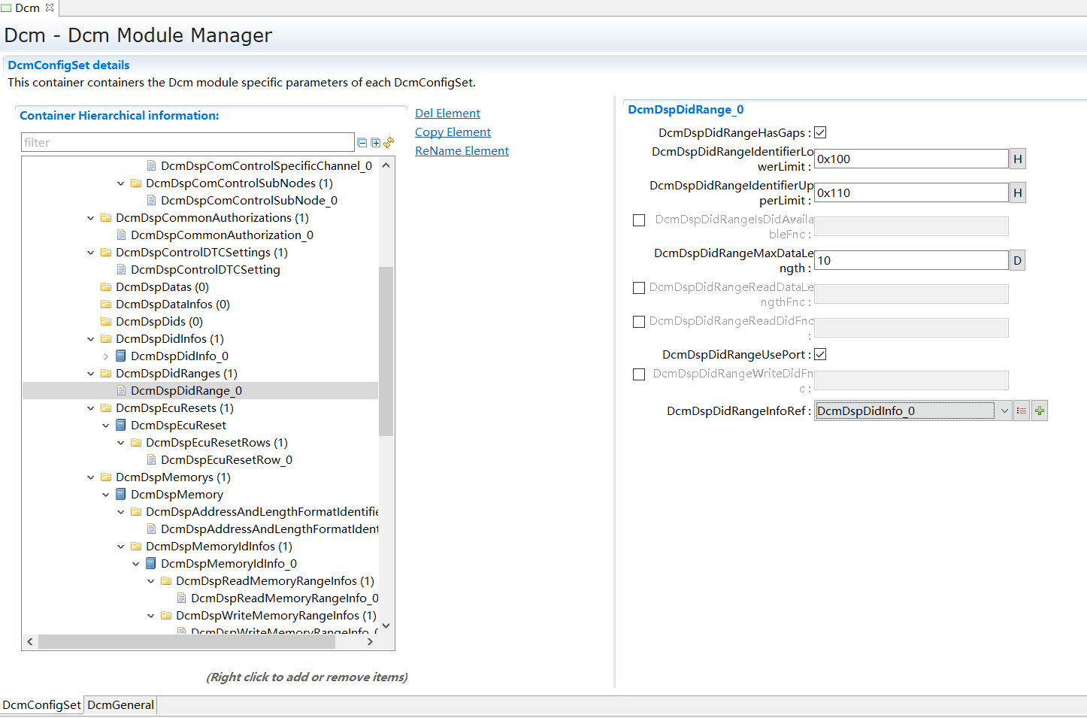The width and height of the screenshot is (1087, 718).
Task: Click the Copy Element link
Action: tap(453, 132)
